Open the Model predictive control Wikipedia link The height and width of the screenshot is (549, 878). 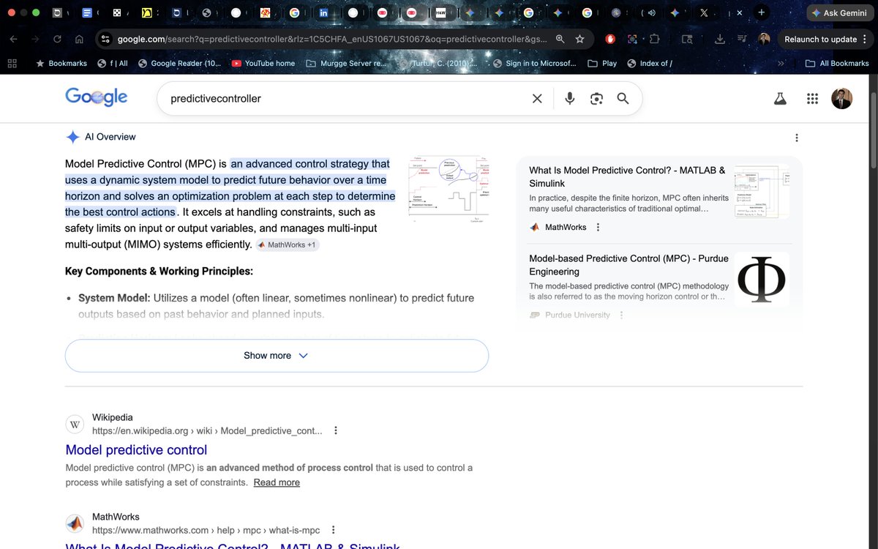[x=136, y=450]
